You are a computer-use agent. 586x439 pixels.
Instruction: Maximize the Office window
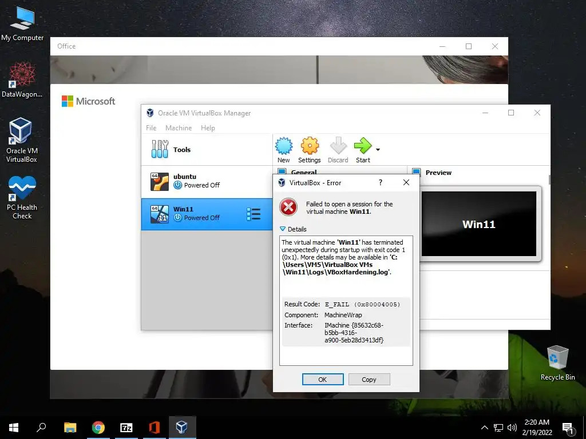[x=469, y=46]
